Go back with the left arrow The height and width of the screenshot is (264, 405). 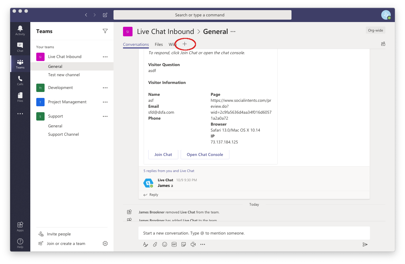tap(86, 15)
